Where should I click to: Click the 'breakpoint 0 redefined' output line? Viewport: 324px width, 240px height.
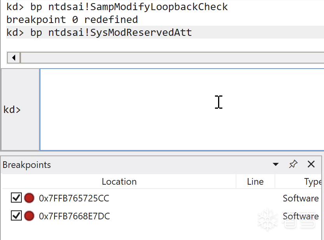click(x=72, y=20)
